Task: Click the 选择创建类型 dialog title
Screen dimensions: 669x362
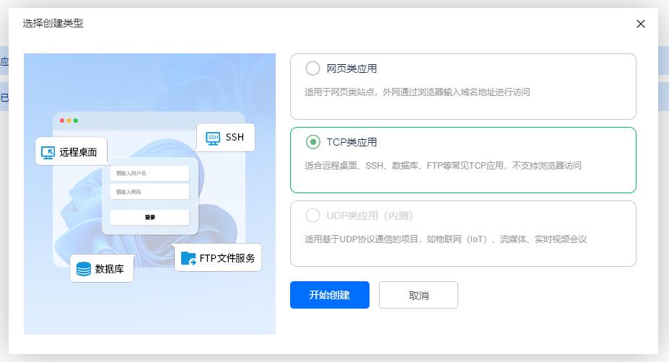Action: point(53,24)
